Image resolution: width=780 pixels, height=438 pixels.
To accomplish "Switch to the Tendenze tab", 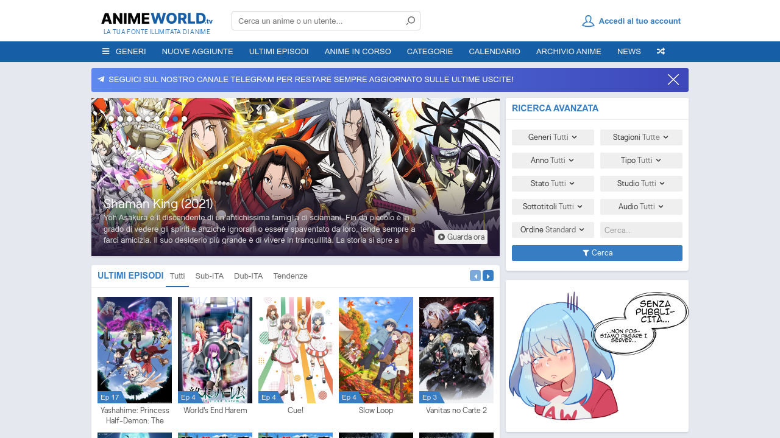I will (291, 276).
